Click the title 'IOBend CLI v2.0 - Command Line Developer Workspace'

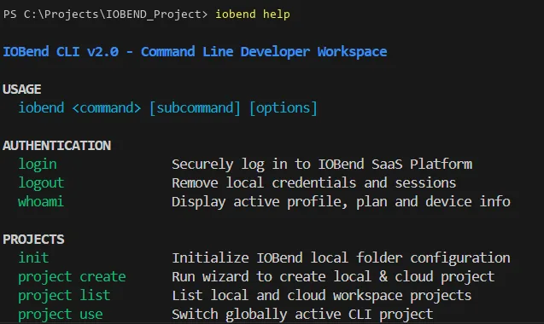pos(195,52)
